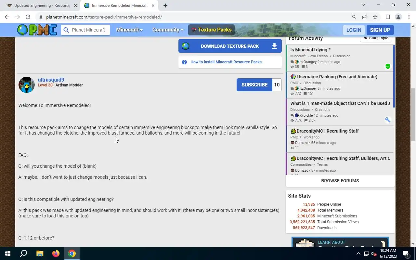Click the download arrow icon on download button
Screen dimensions: 416x260
[x=274, y=46]
